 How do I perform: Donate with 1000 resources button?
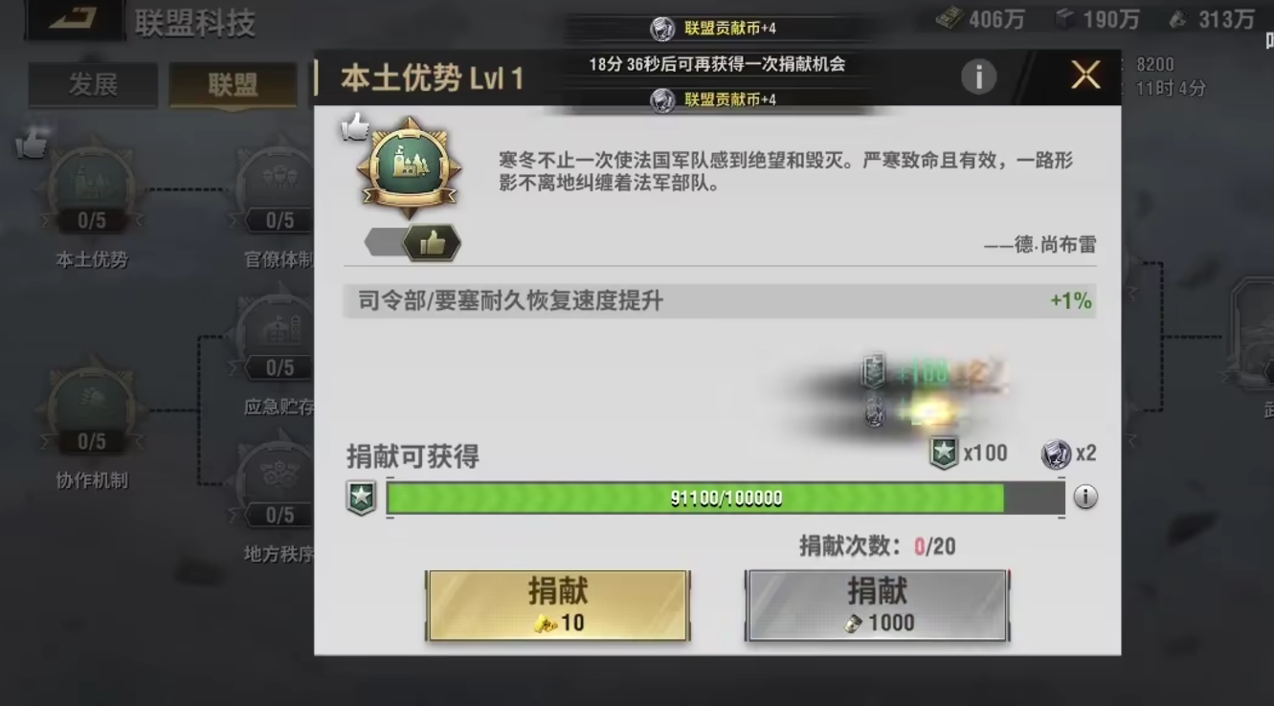pyautogui.click(x=877, y=606)
